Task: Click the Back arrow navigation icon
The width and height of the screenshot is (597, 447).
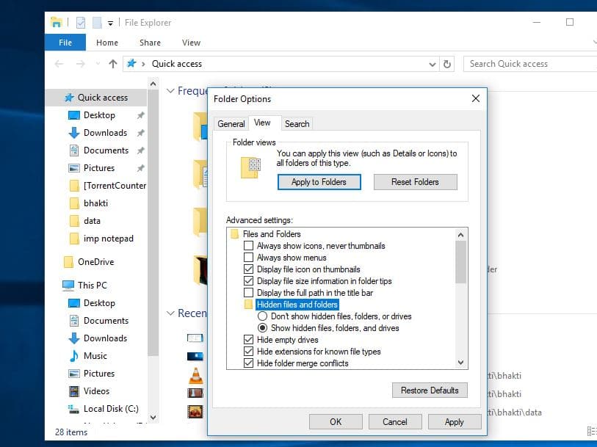Action: [59, 64]
